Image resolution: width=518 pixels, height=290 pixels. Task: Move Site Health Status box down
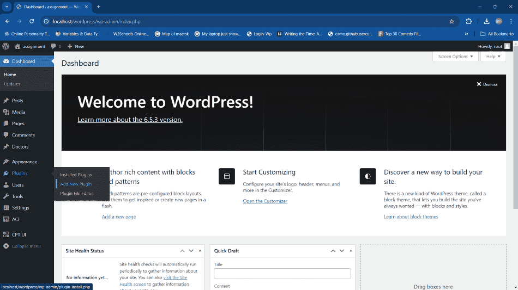[191, 251]
